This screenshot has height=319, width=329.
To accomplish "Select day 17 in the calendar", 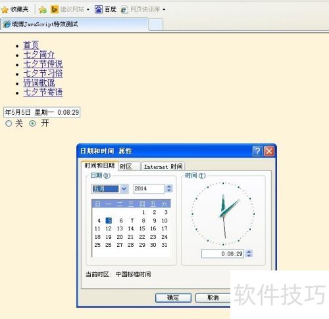I will [x=164, y=228].
